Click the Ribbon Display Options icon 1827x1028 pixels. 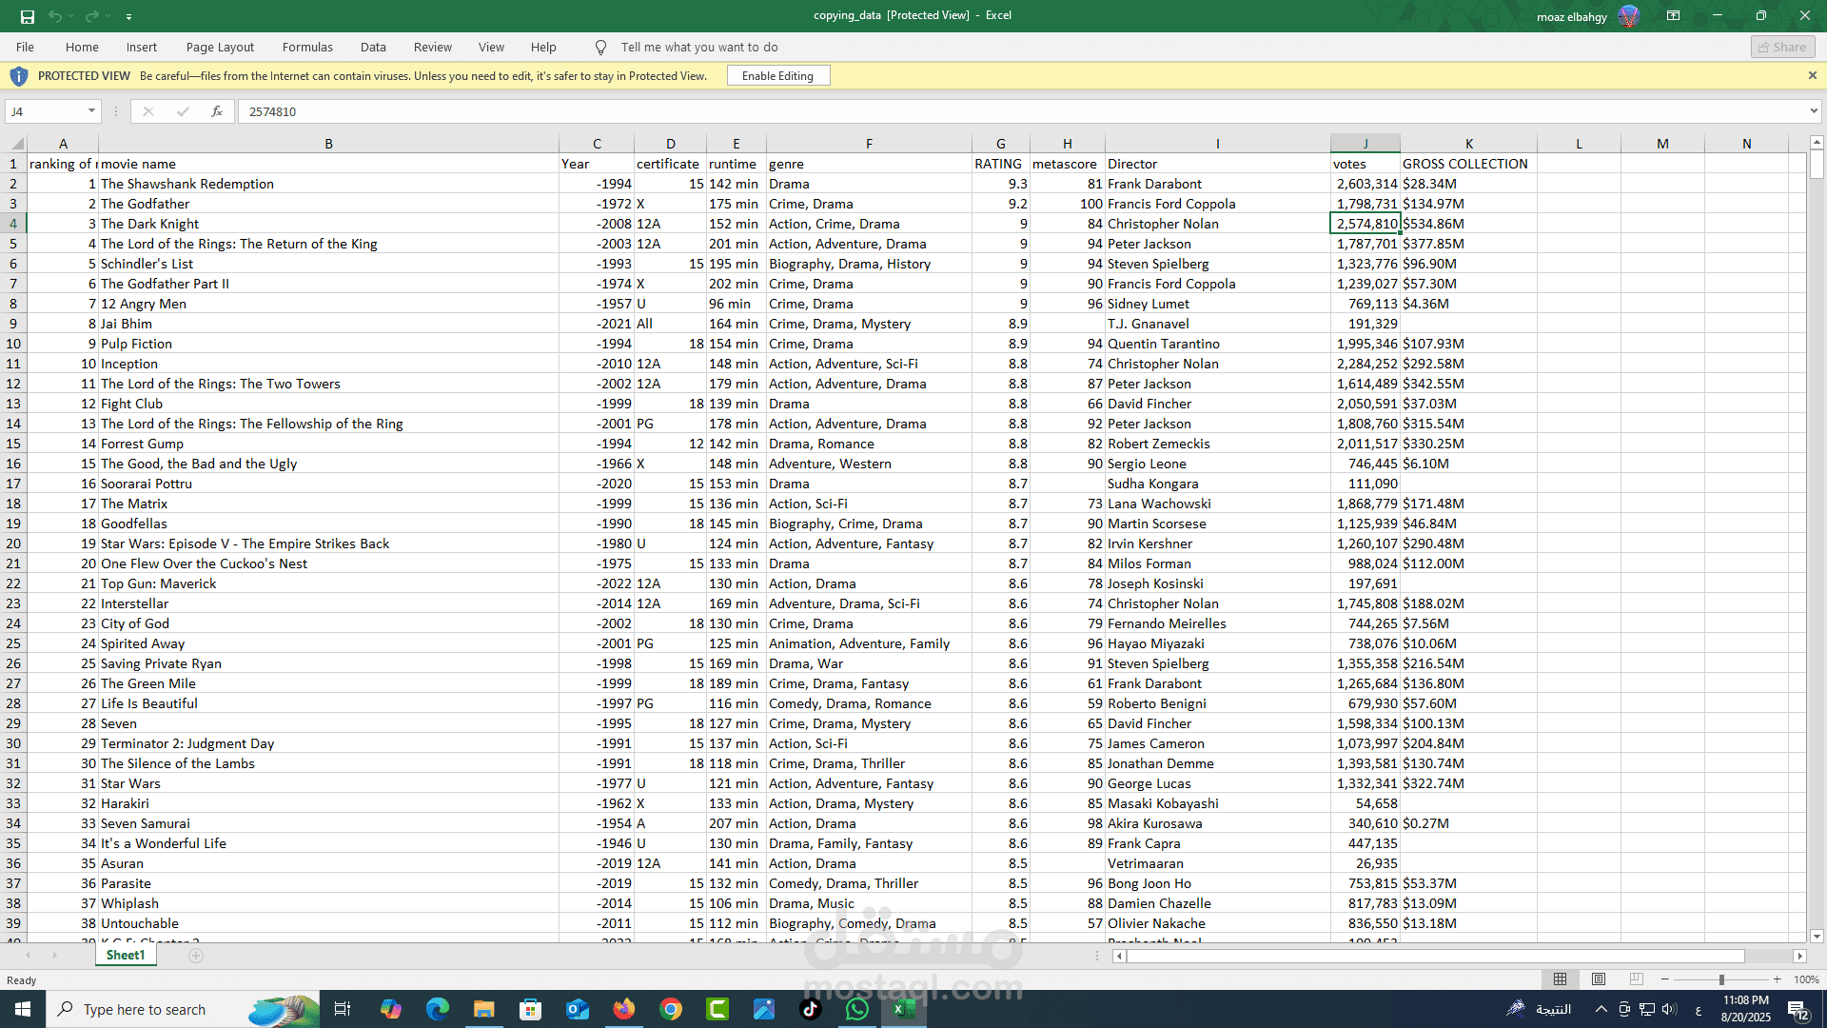[1673, 15]
